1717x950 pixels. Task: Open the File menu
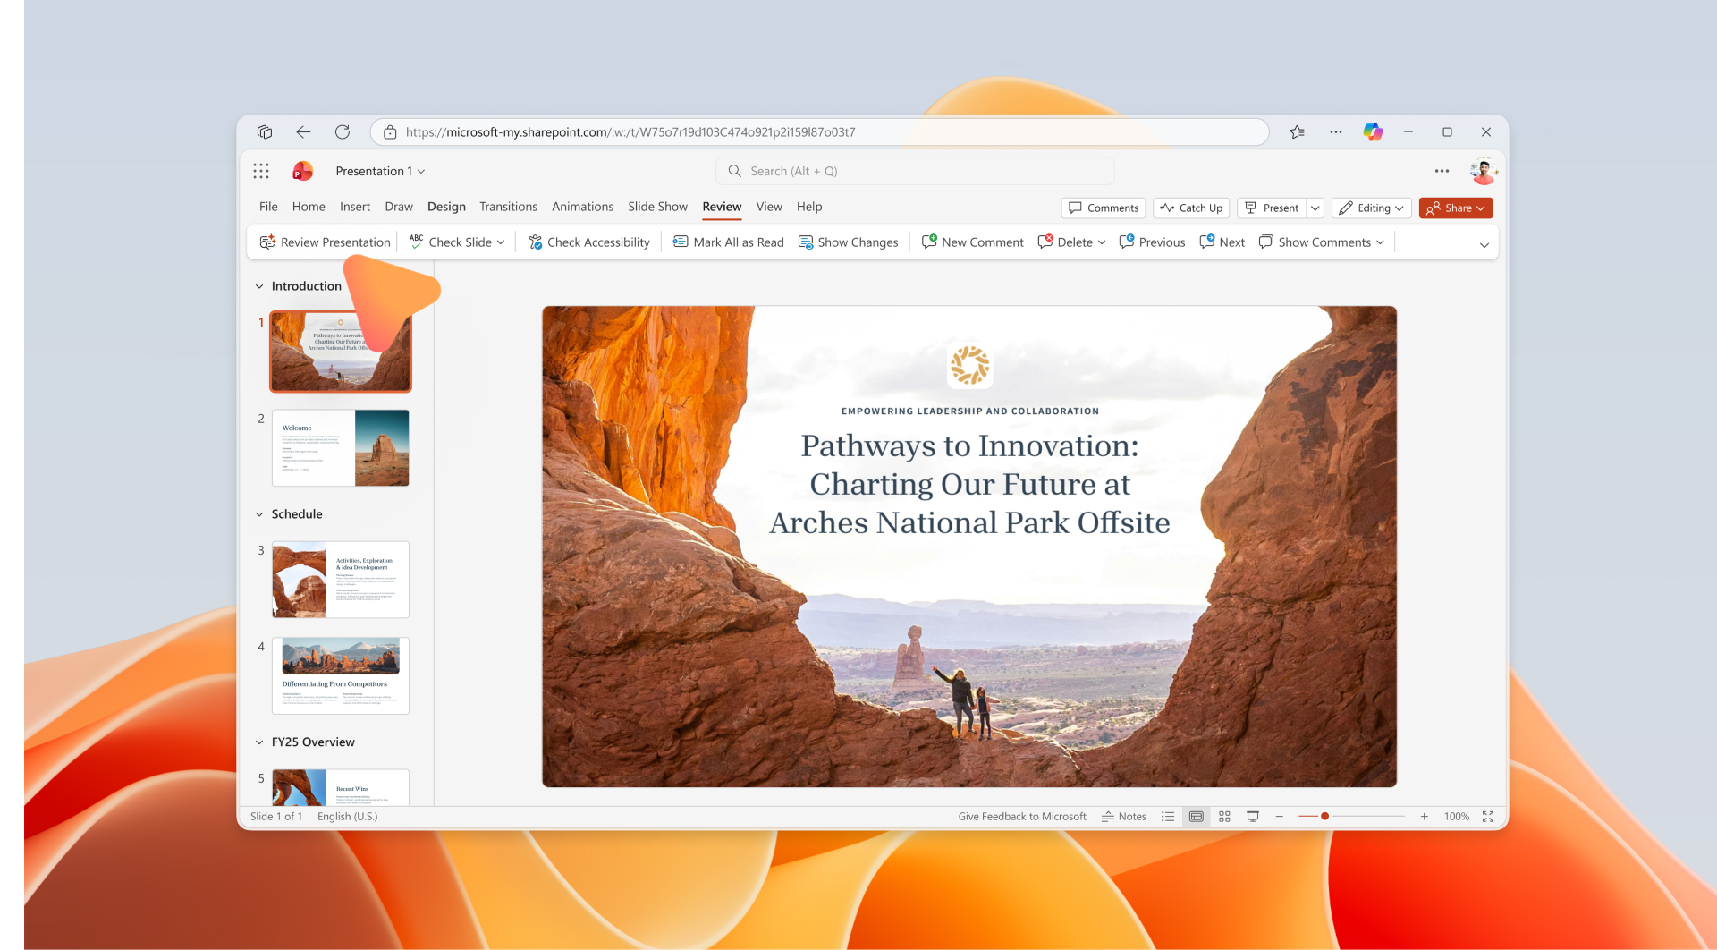(x=268, y=207)
